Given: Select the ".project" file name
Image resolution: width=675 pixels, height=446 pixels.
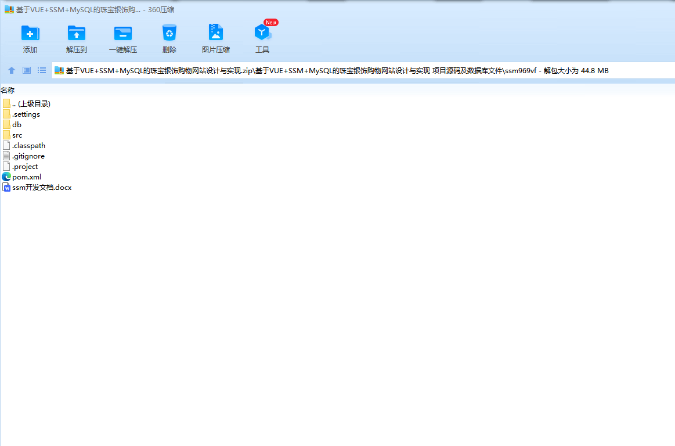Looking at the screenshot, I should tap(25, 166).
